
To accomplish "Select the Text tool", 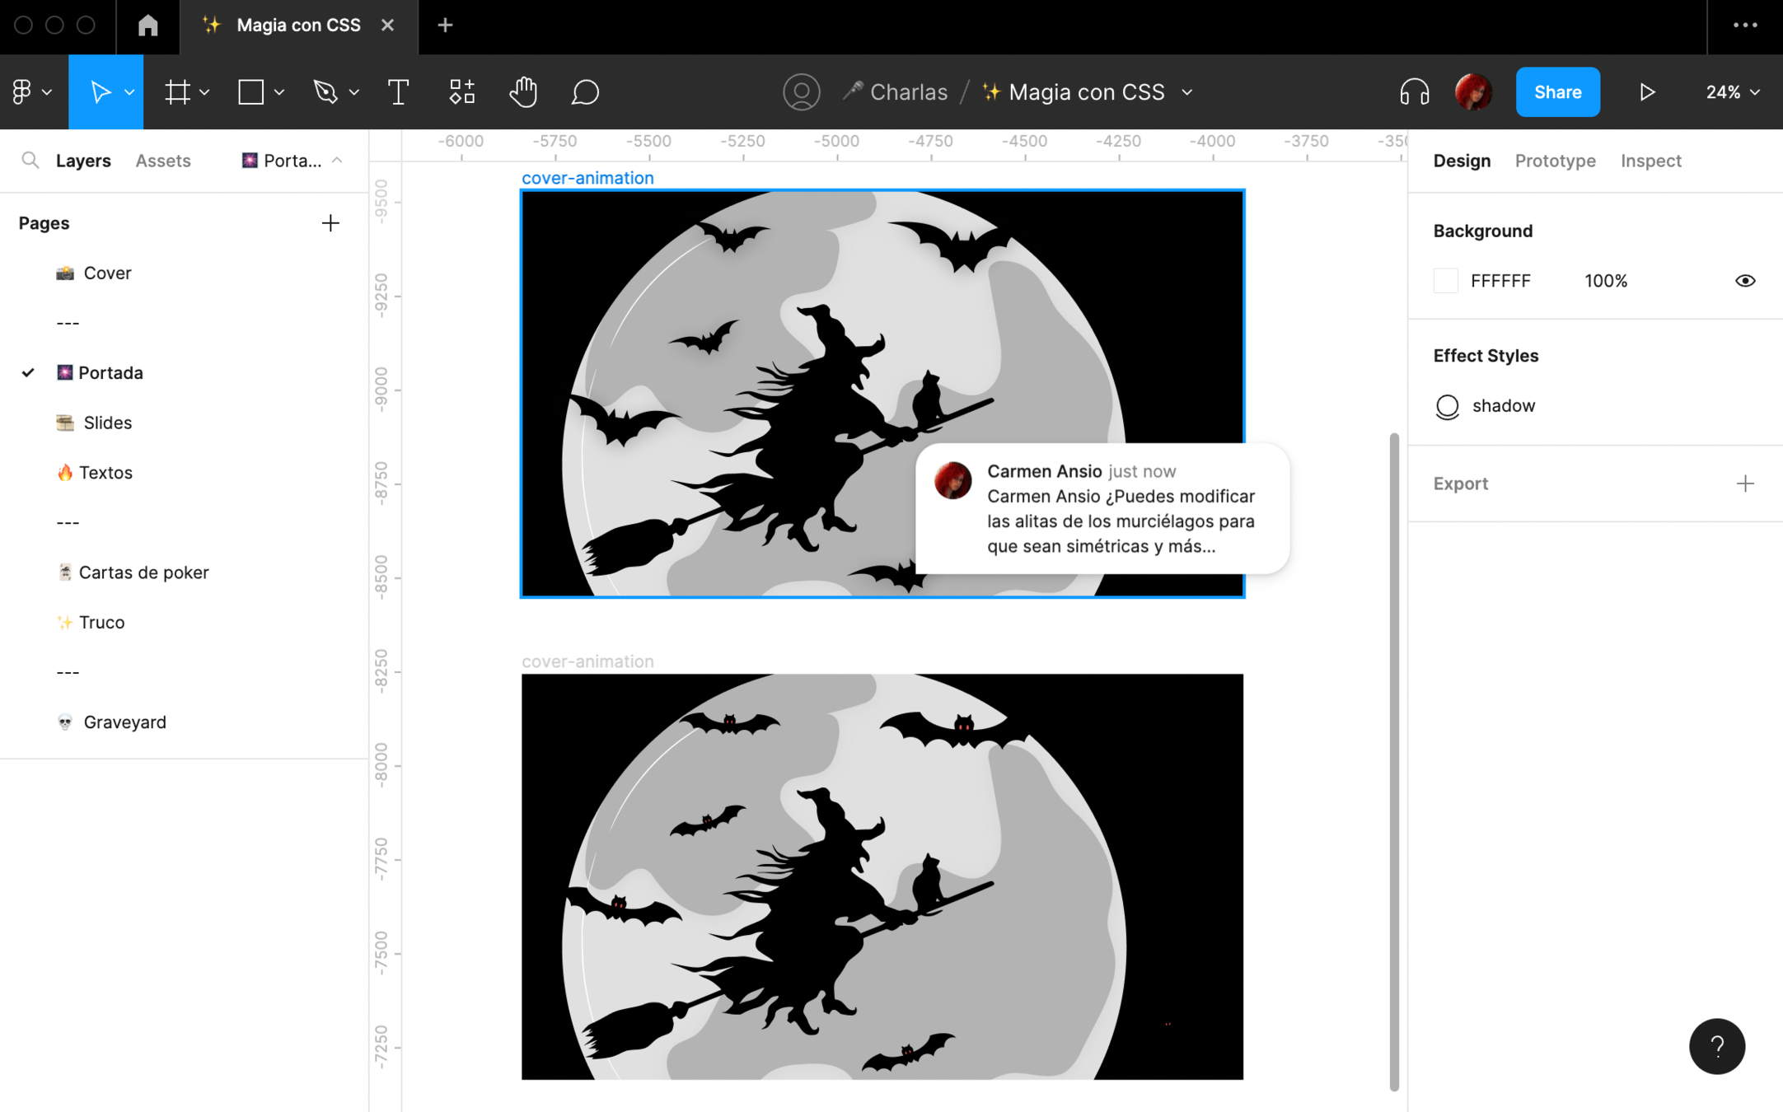I will point(398,92).
